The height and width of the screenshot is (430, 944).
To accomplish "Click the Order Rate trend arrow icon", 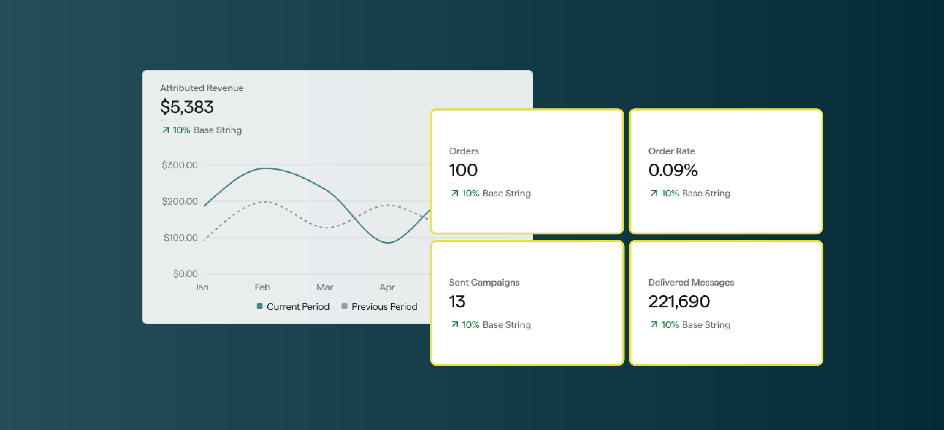I will click(654, 193).
